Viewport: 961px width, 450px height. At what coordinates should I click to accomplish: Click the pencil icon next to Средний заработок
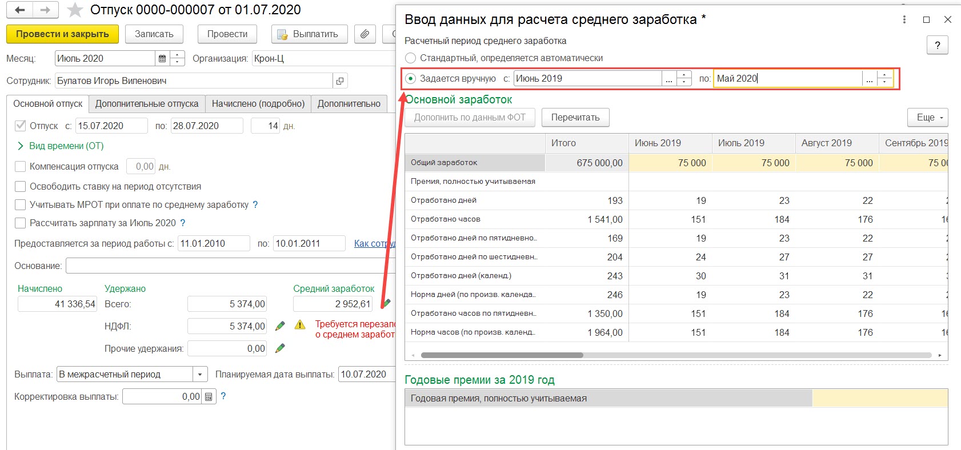pos(387,303)
